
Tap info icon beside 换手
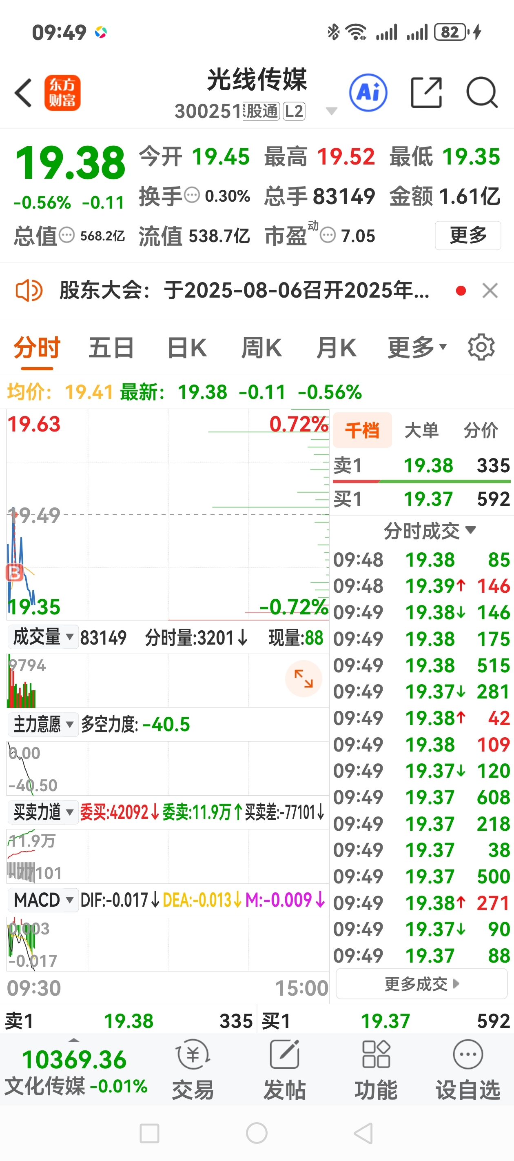pyautogui.click(x=192, y=196)
